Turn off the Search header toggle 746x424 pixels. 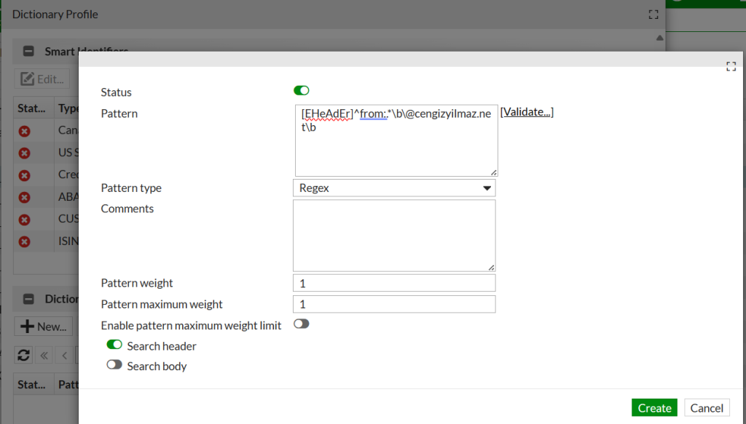click(x=114, y=345)
